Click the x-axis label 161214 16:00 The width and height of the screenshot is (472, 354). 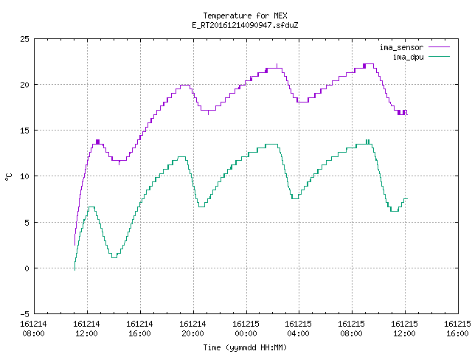pyautogui.click(x=139, y=329)
